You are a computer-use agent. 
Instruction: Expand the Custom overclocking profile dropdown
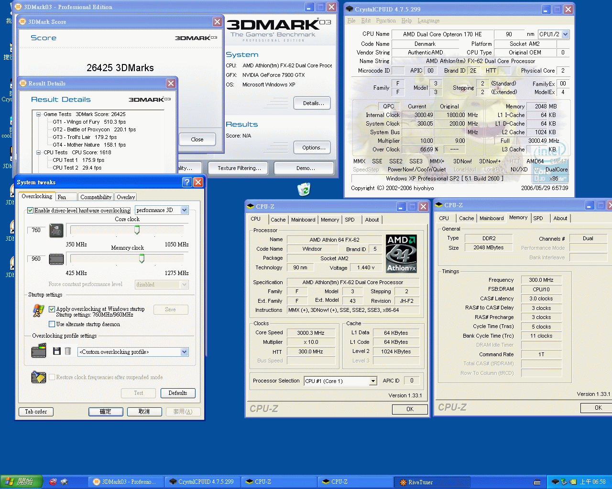[184, 352]
